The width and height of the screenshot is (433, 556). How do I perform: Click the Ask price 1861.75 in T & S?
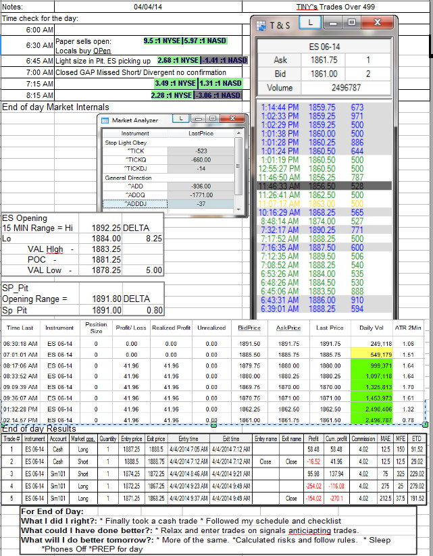(x=324, y=60)
